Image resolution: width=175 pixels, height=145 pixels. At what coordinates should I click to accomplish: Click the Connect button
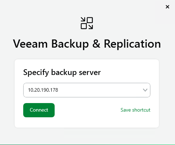39,110
